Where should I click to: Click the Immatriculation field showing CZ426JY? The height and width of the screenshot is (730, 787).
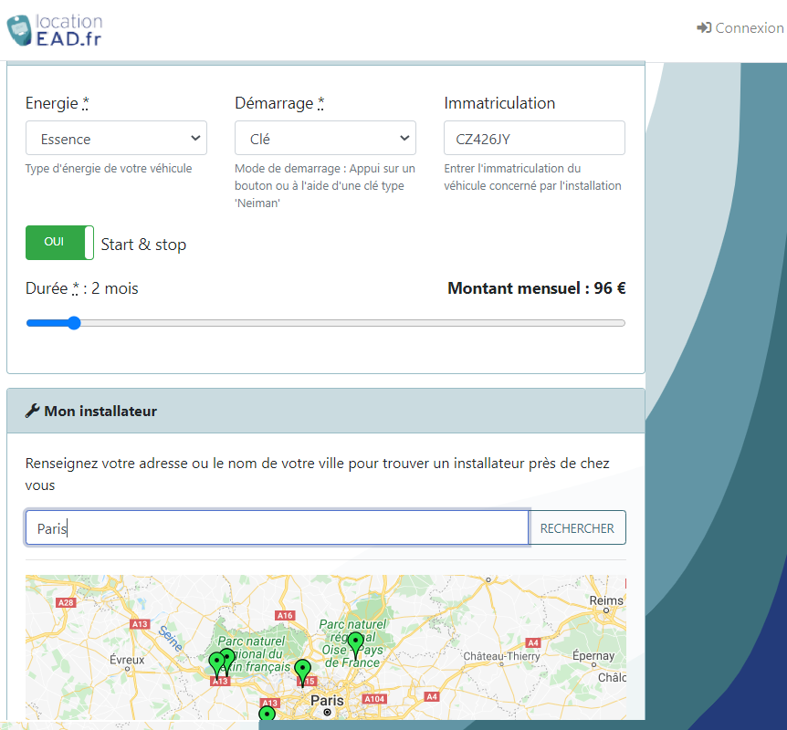click(x=534, y=138)
